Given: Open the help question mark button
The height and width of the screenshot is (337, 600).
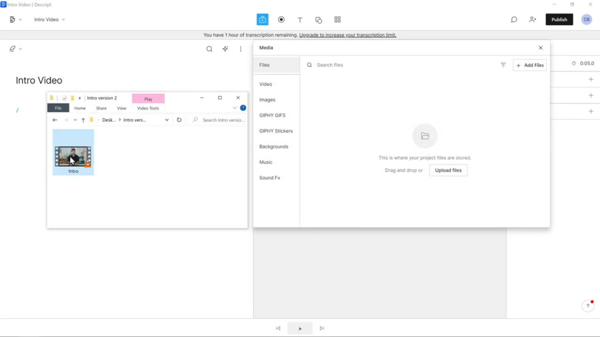Looking at the screenshot, I should 588,305.
